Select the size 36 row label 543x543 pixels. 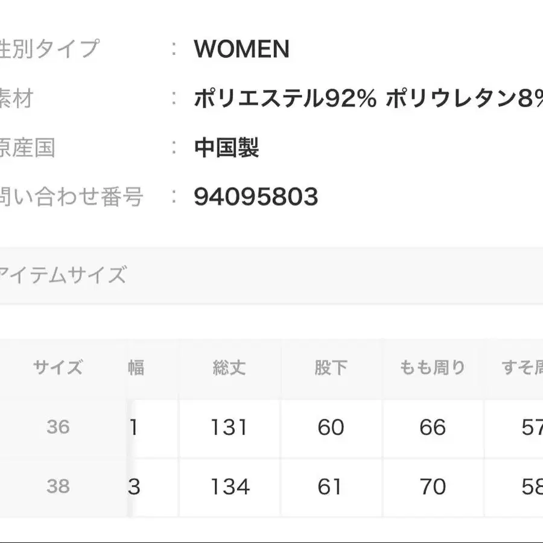point(58,427)
